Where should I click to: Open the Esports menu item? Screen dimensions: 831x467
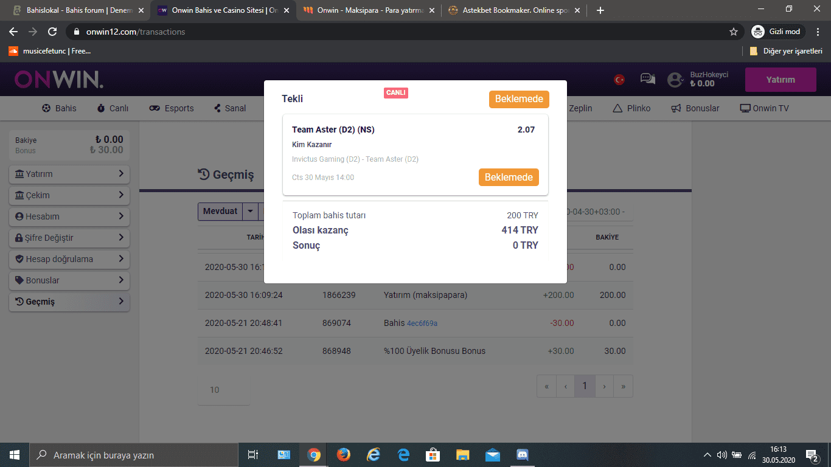pos(172,108)
